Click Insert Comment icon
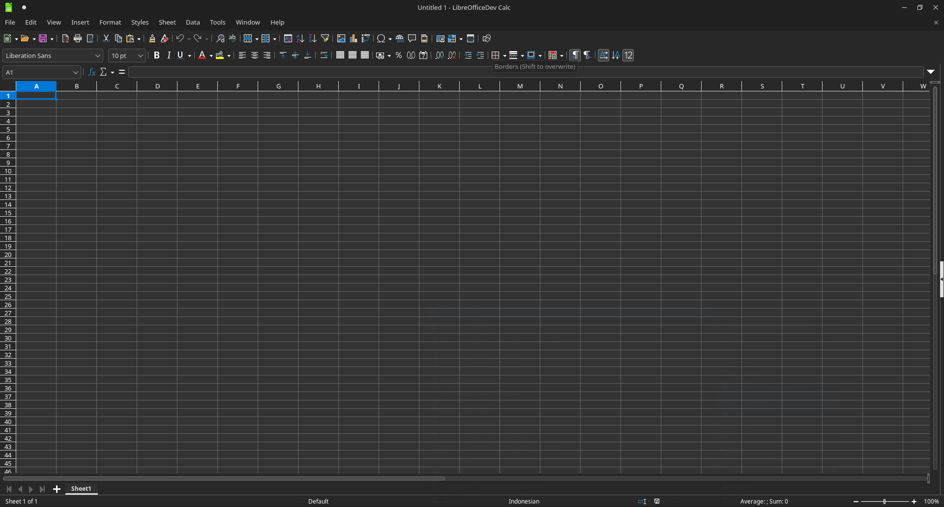The width and height of the screenshot is (944, 507). (412, 38)
